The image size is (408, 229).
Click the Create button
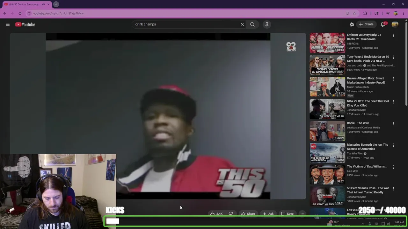366,24
